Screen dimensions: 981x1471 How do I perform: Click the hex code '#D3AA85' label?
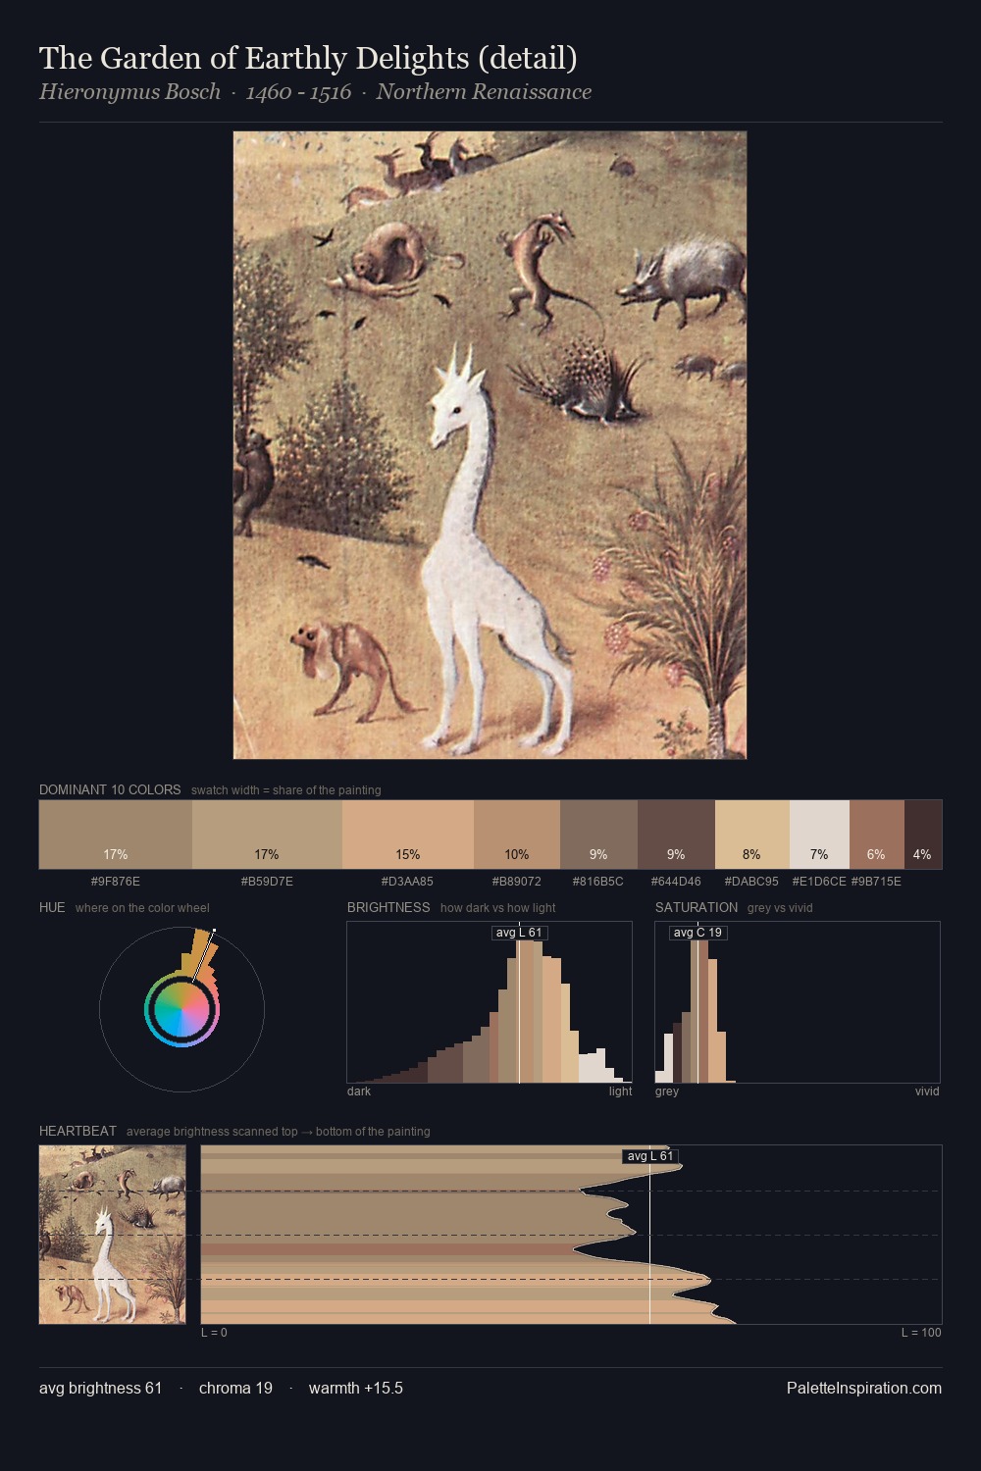pyautogui.click(x=407, y=882)
